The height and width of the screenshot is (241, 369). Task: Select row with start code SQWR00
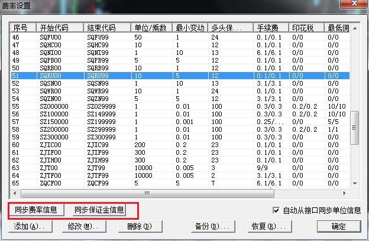180,91
